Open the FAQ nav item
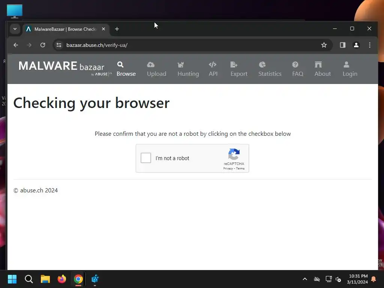This screenshot has height=288, width=384. pos(297,69)
